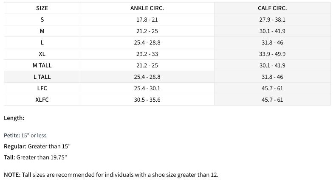This screenshot has height=184, width=336.
Task: Click ankle value 17.8 - 21
Action: click(147, 20)
